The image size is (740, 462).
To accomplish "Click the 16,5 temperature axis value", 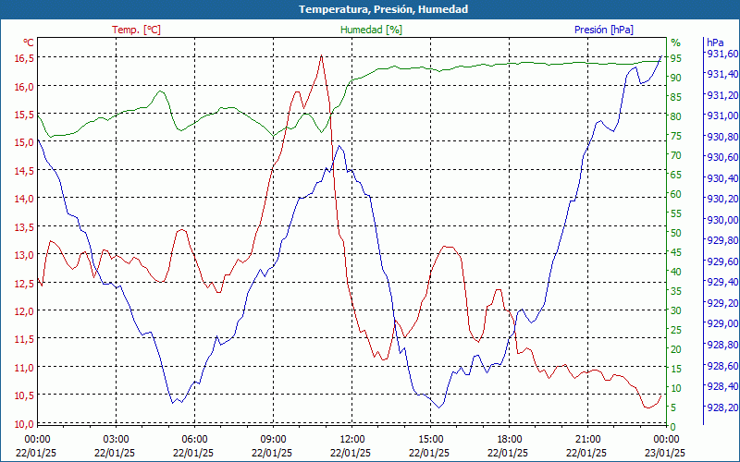I will click(x=23, y=58).
